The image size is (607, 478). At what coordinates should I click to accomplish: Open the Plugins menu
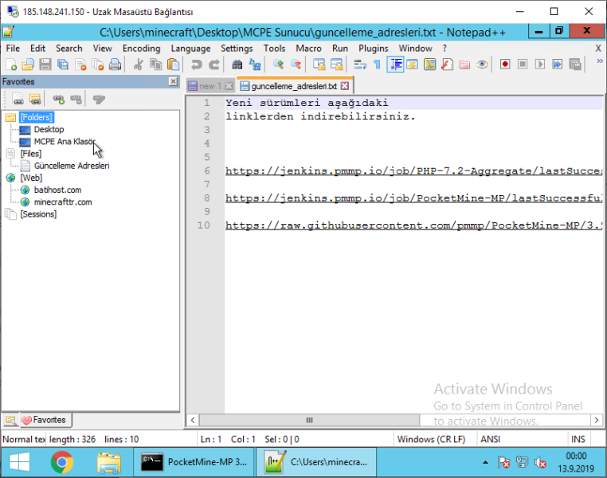(373, 49)
